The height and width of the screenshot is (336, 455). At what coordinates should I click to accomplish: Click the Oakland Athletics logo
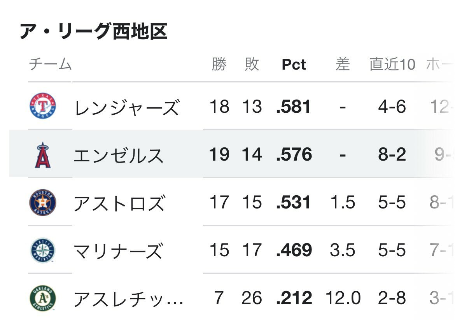[43, 298]
